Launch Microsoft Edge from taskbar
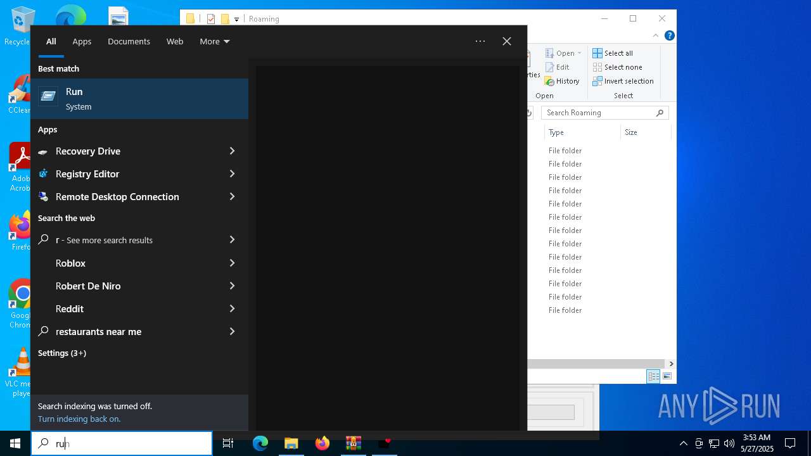This screenshot has width=811, height=456. (x=260, y=443)
